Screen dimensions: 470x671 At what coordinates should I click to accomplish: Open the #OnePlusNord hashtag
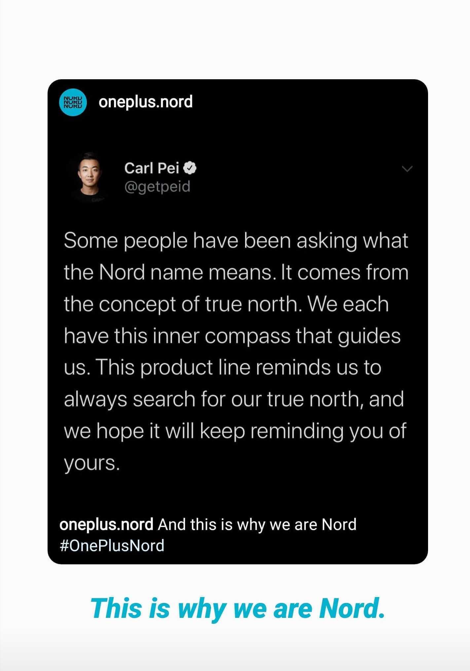[112, 546]
